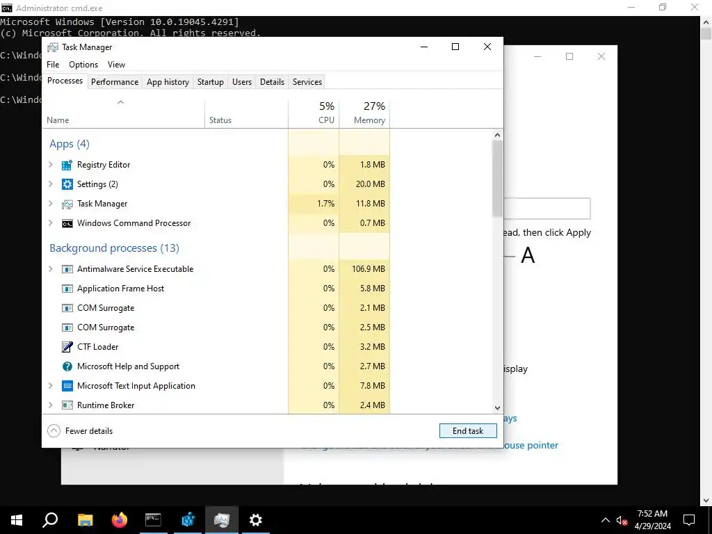This screenshot has width=712, height=534.
Task: Expand Microsoft Text Input Application row
Action: click(x=51, y=386)
